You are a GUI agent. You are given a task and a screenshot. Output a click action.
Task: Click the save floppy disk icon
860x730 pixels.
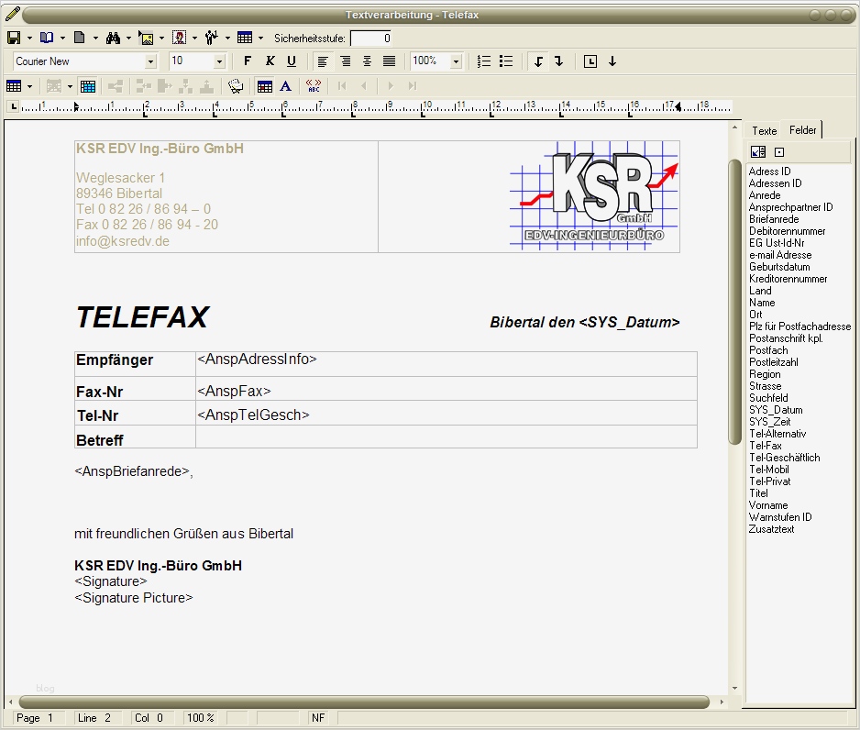[14, 38]
